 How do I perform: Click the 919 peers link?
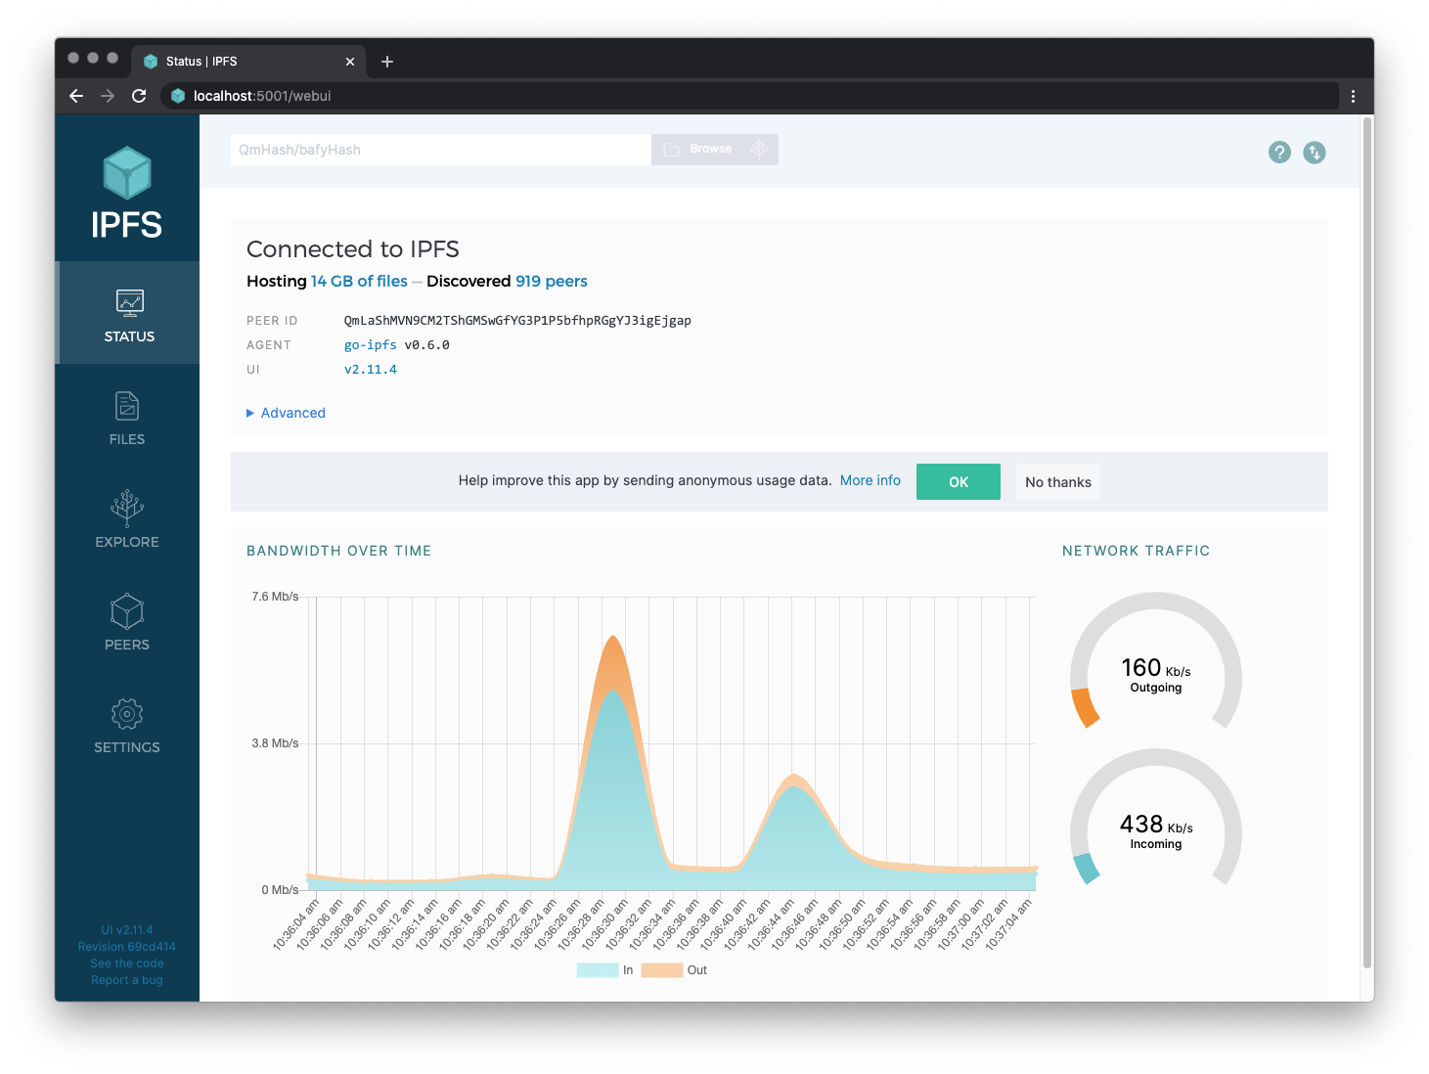click(551, 281)
